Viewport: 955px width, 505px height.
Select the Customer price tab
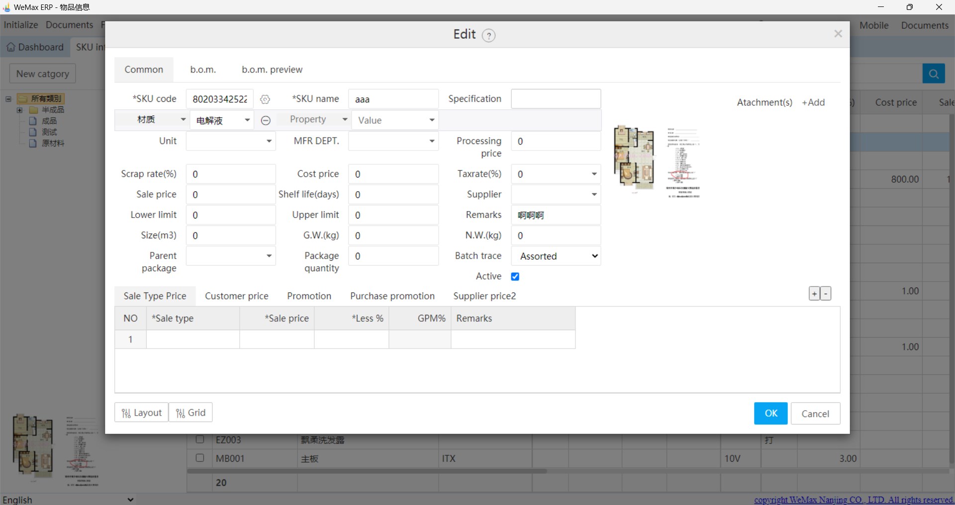(237, 296)
